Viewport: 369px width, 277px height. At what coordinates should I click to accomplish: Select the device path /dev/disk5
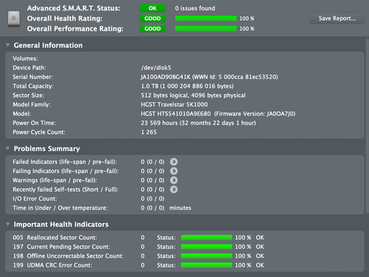click(156, 68)
